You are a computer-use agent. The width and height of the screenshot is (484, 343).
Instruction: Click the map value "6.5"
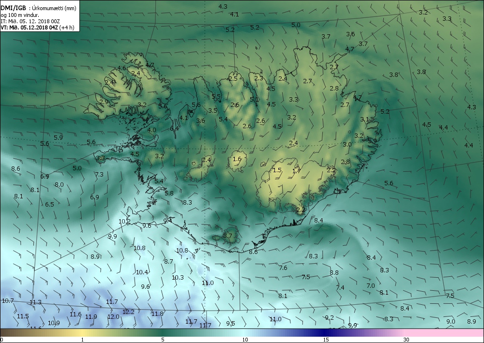[49, 205]
